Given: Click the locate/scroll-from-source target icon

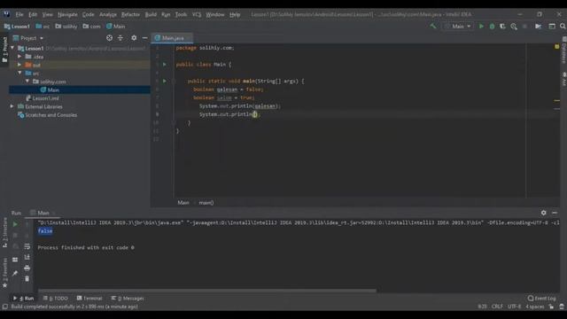Looking at the screenshot, I should tap(109, 37).
